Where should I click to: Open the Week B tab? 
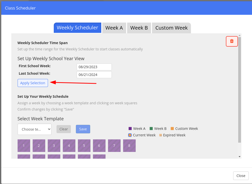click(x=139, y=28)
